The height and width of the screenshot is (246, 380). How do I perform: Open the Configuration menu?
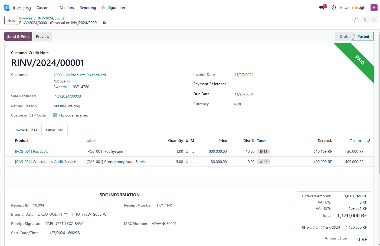pos(113,8)
